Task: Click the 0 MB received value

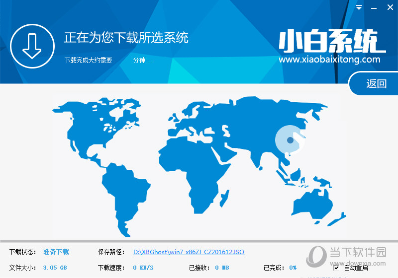Action: [222, 268]
